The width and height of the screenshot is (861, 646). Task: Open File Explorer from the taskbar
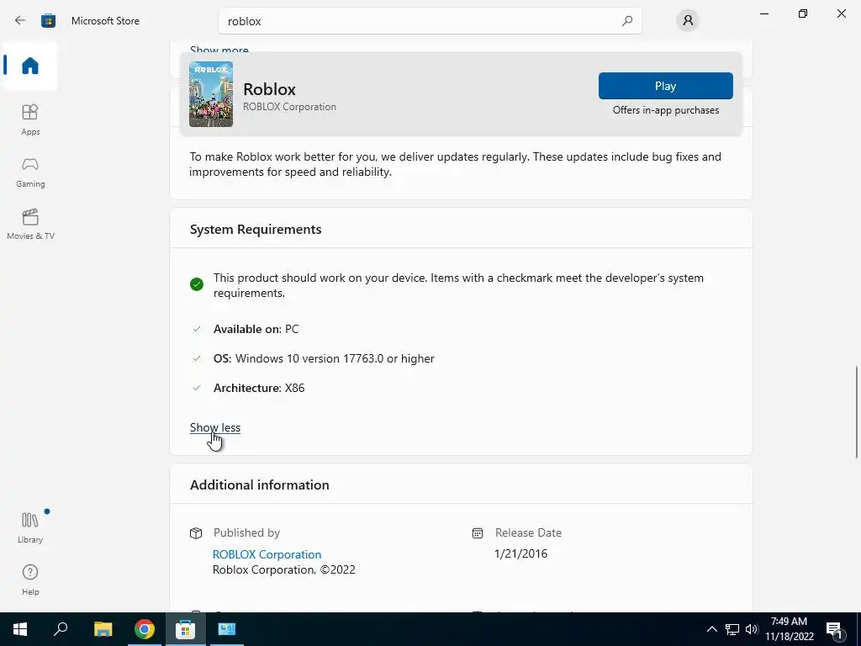[103, 629]
